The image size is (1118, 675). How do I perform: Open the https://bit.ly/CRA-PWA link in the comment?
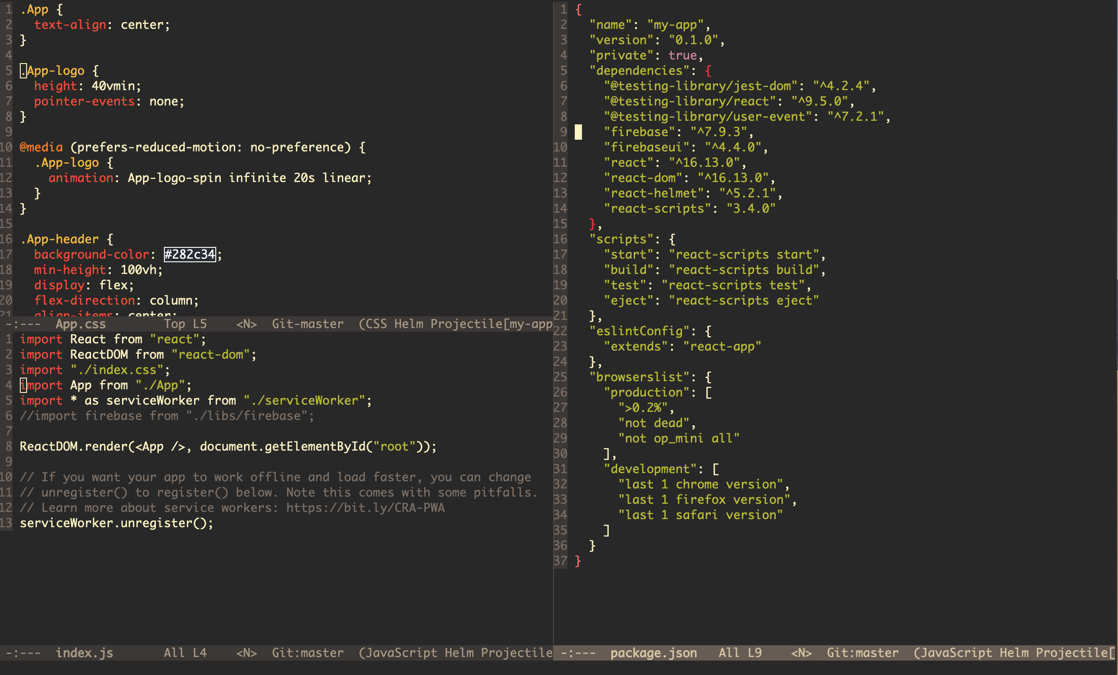pyautogui.click(x=365, y=507)
